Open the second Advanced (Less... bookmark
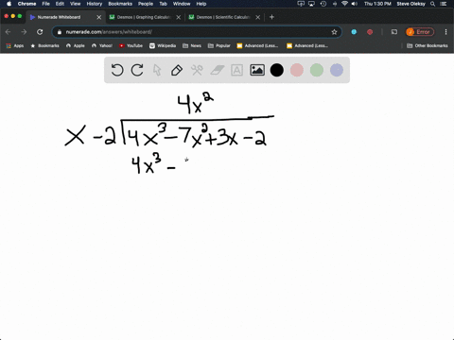 point(307,45)
